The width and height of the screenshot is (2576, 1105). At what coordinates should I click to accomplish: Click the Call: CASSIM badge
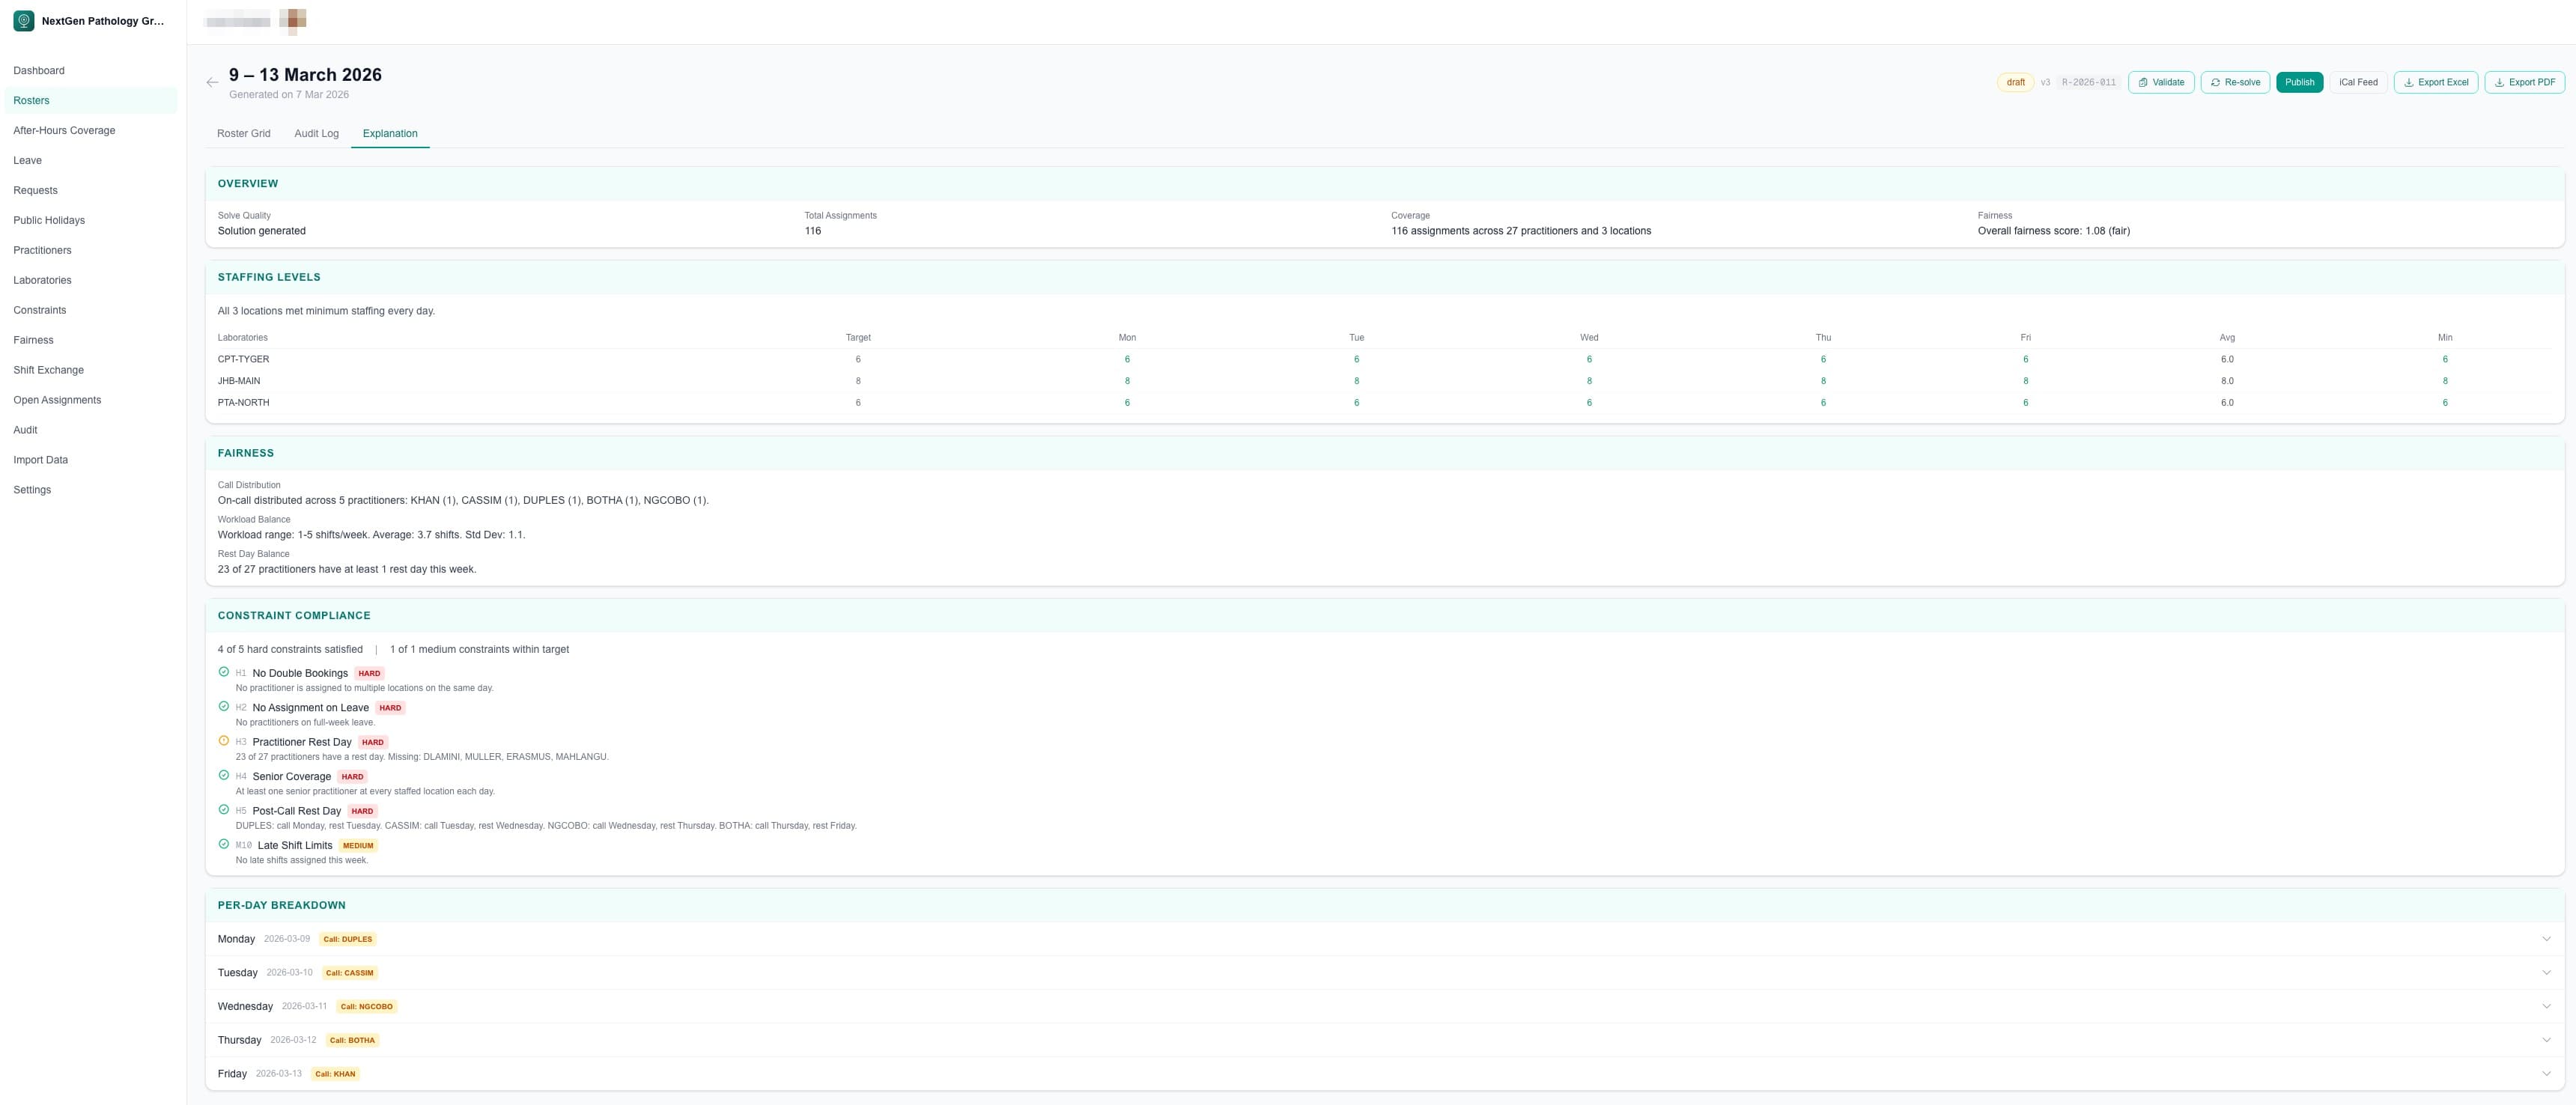350,973
